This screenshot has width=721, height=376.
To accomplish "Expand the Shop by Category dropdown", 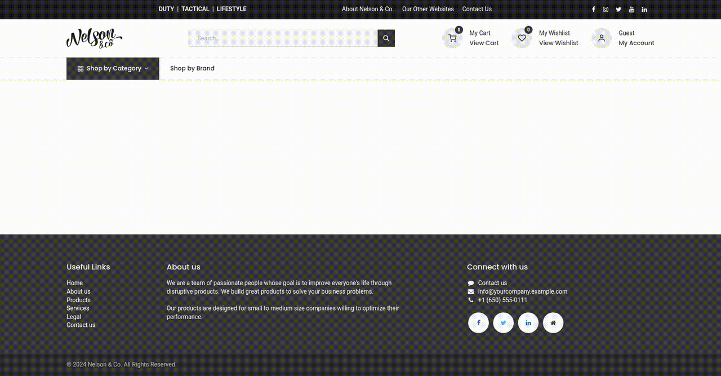I will click(x=113, y=69).
